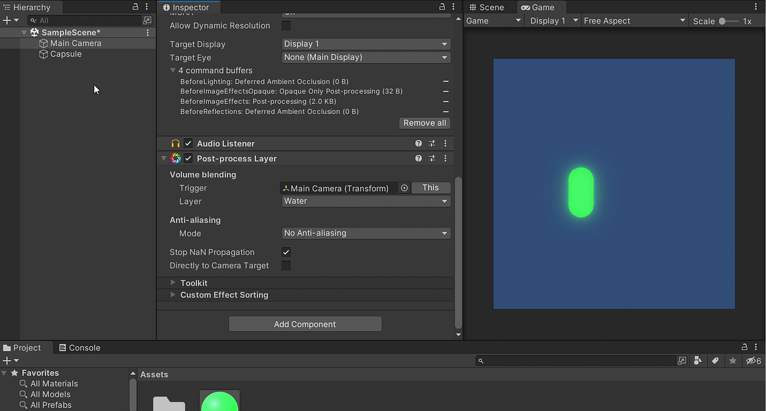This screenshot has height=411, width=766.
Task: Enable Allow Dynamic Resolution
Action: click(x=286, y=25)
